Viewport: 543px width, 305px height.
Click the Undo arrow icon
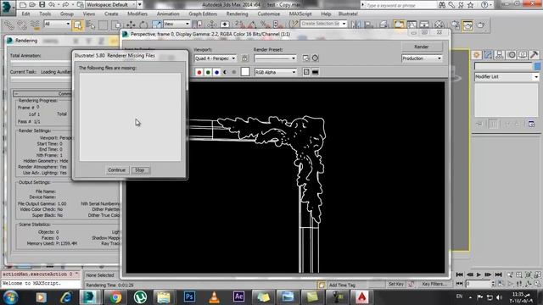pos(52,4)
